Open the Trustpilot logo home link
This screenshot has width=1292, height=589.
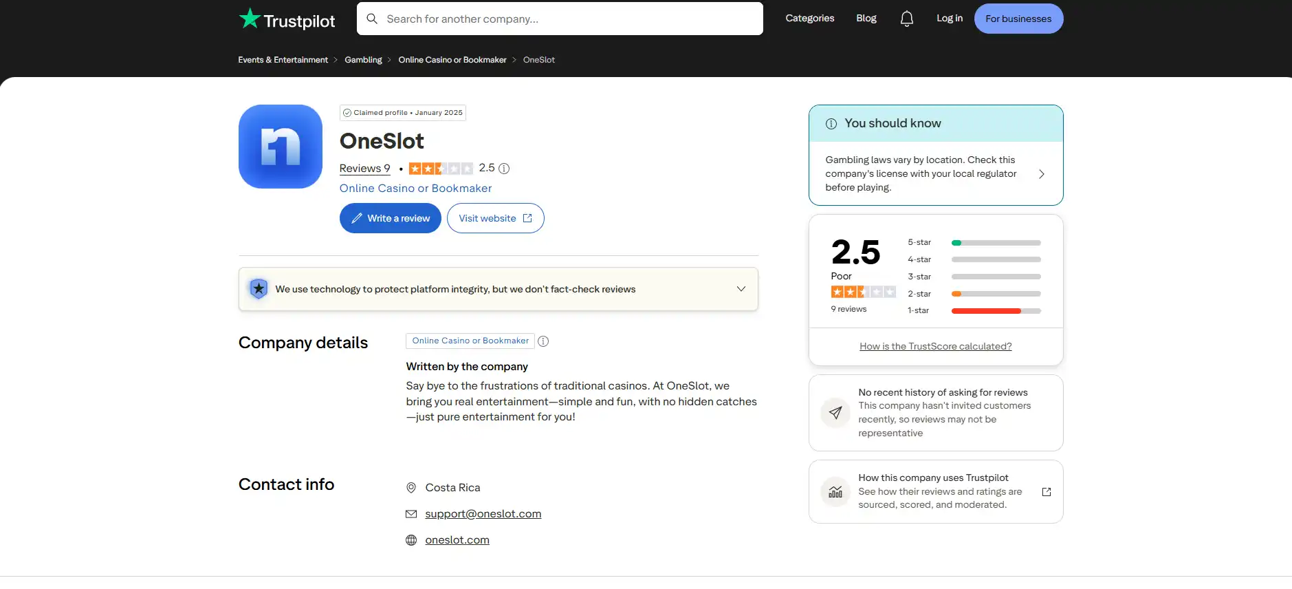click(x=287, y=19)
